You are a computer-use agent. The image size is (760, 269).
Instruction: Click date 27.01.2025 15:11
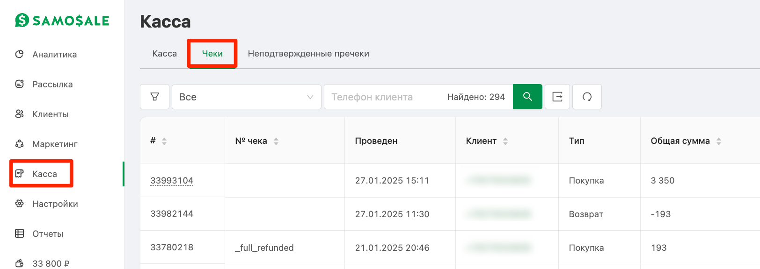[392, 181]
